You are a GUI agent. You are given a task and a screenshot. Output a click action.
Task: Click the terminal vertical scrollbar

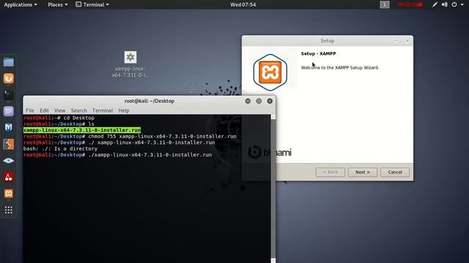273,188
